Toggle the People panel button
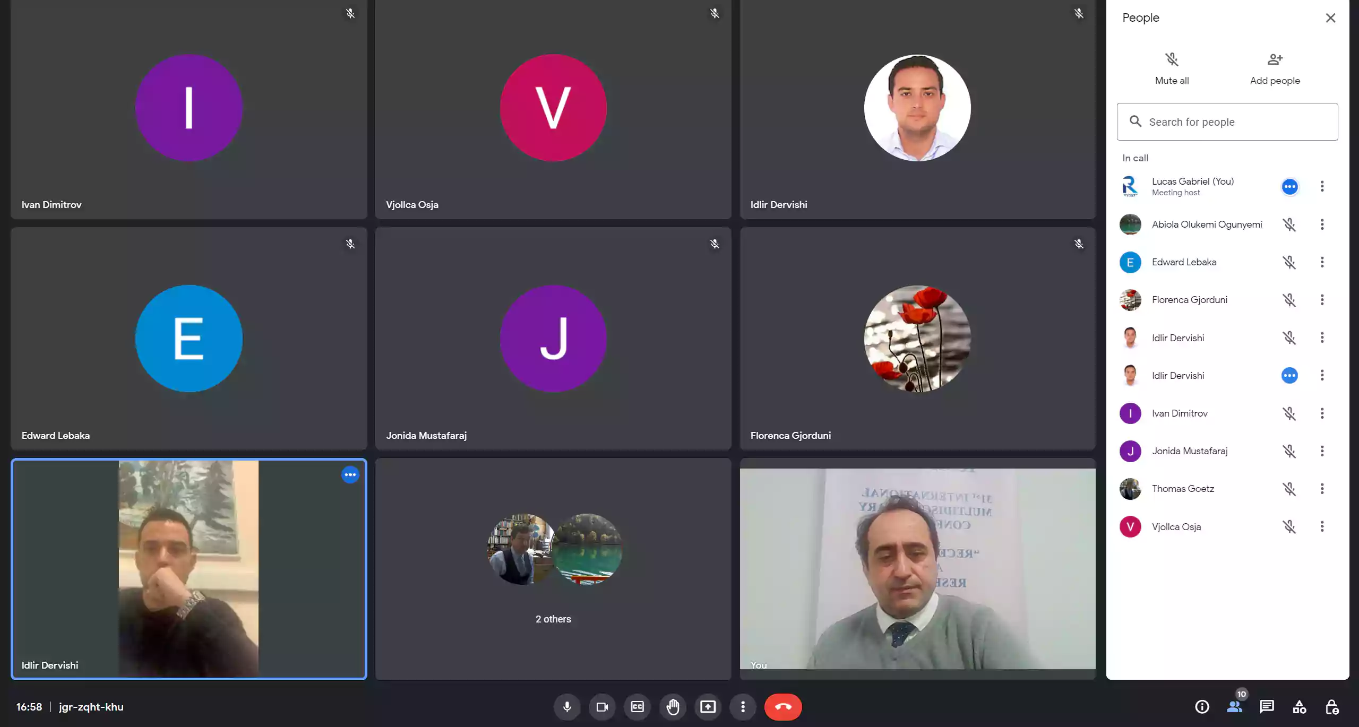The width and height of the screenshot is (1359, 727). [1234, 707]
